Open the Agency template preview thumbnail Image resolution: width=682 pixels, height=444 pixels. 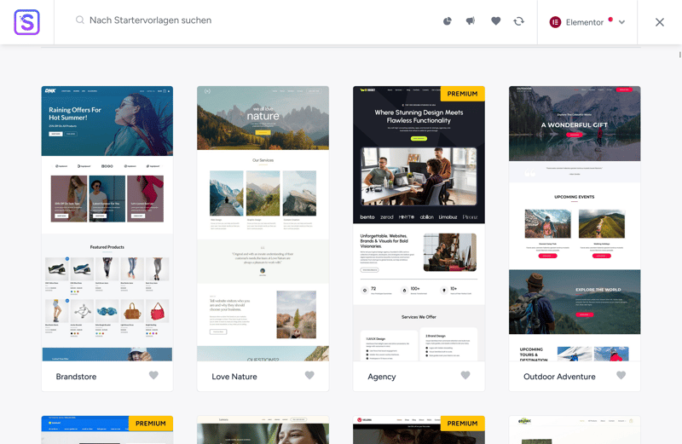419,223
